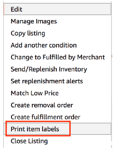The width and height of the screenshot is (115, 148).
Task: Choose Copy listing from the menu
Action: tap(57, 33)
